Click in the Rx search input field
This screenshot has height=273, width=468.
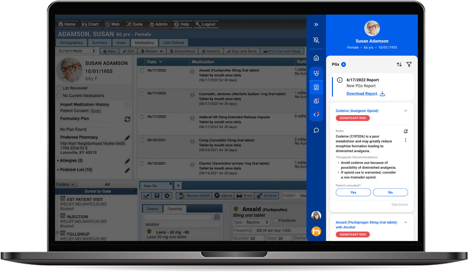178,217
